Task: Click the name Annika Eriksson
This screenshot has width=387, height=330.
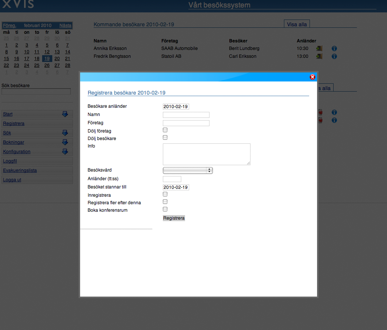Action: (110, 48)
